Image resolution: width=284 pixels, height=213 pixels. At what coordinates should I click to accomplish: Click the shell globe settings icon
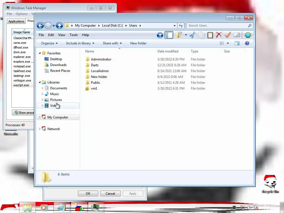248,35
